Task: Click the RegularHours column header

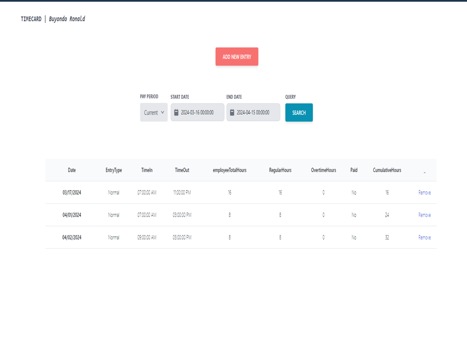Action: [280, 170]
